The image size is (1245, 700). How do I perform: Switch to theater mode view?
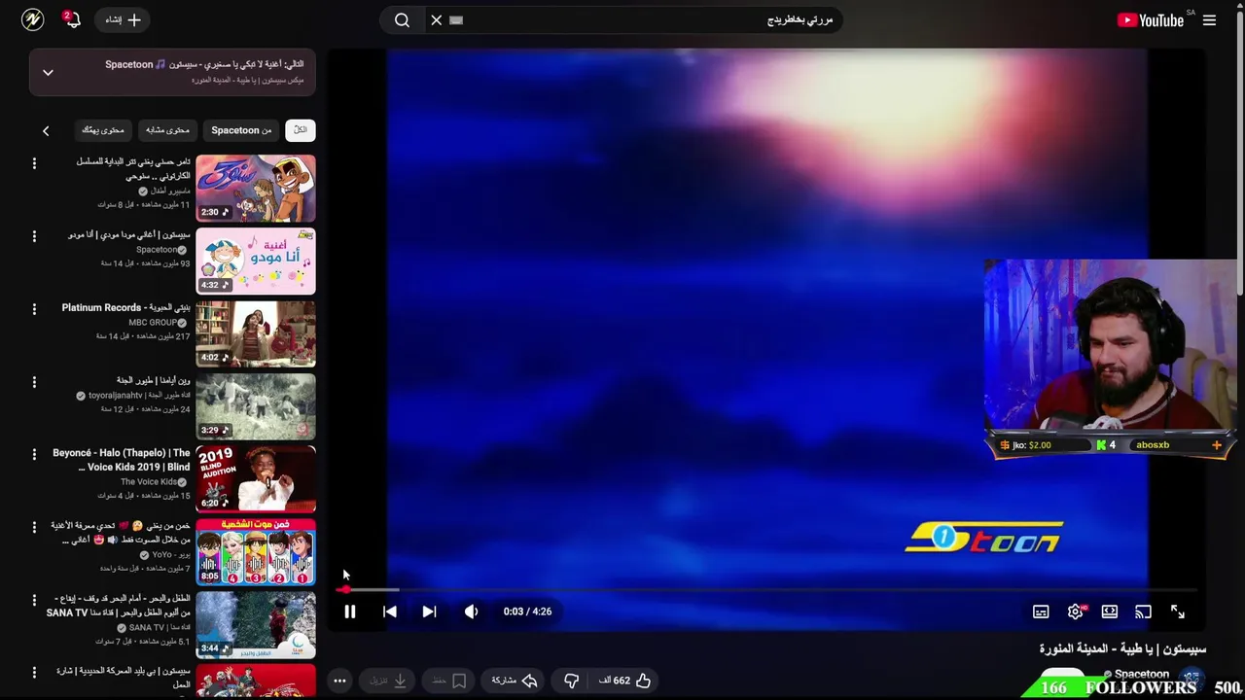click(x=1110, y=612)
